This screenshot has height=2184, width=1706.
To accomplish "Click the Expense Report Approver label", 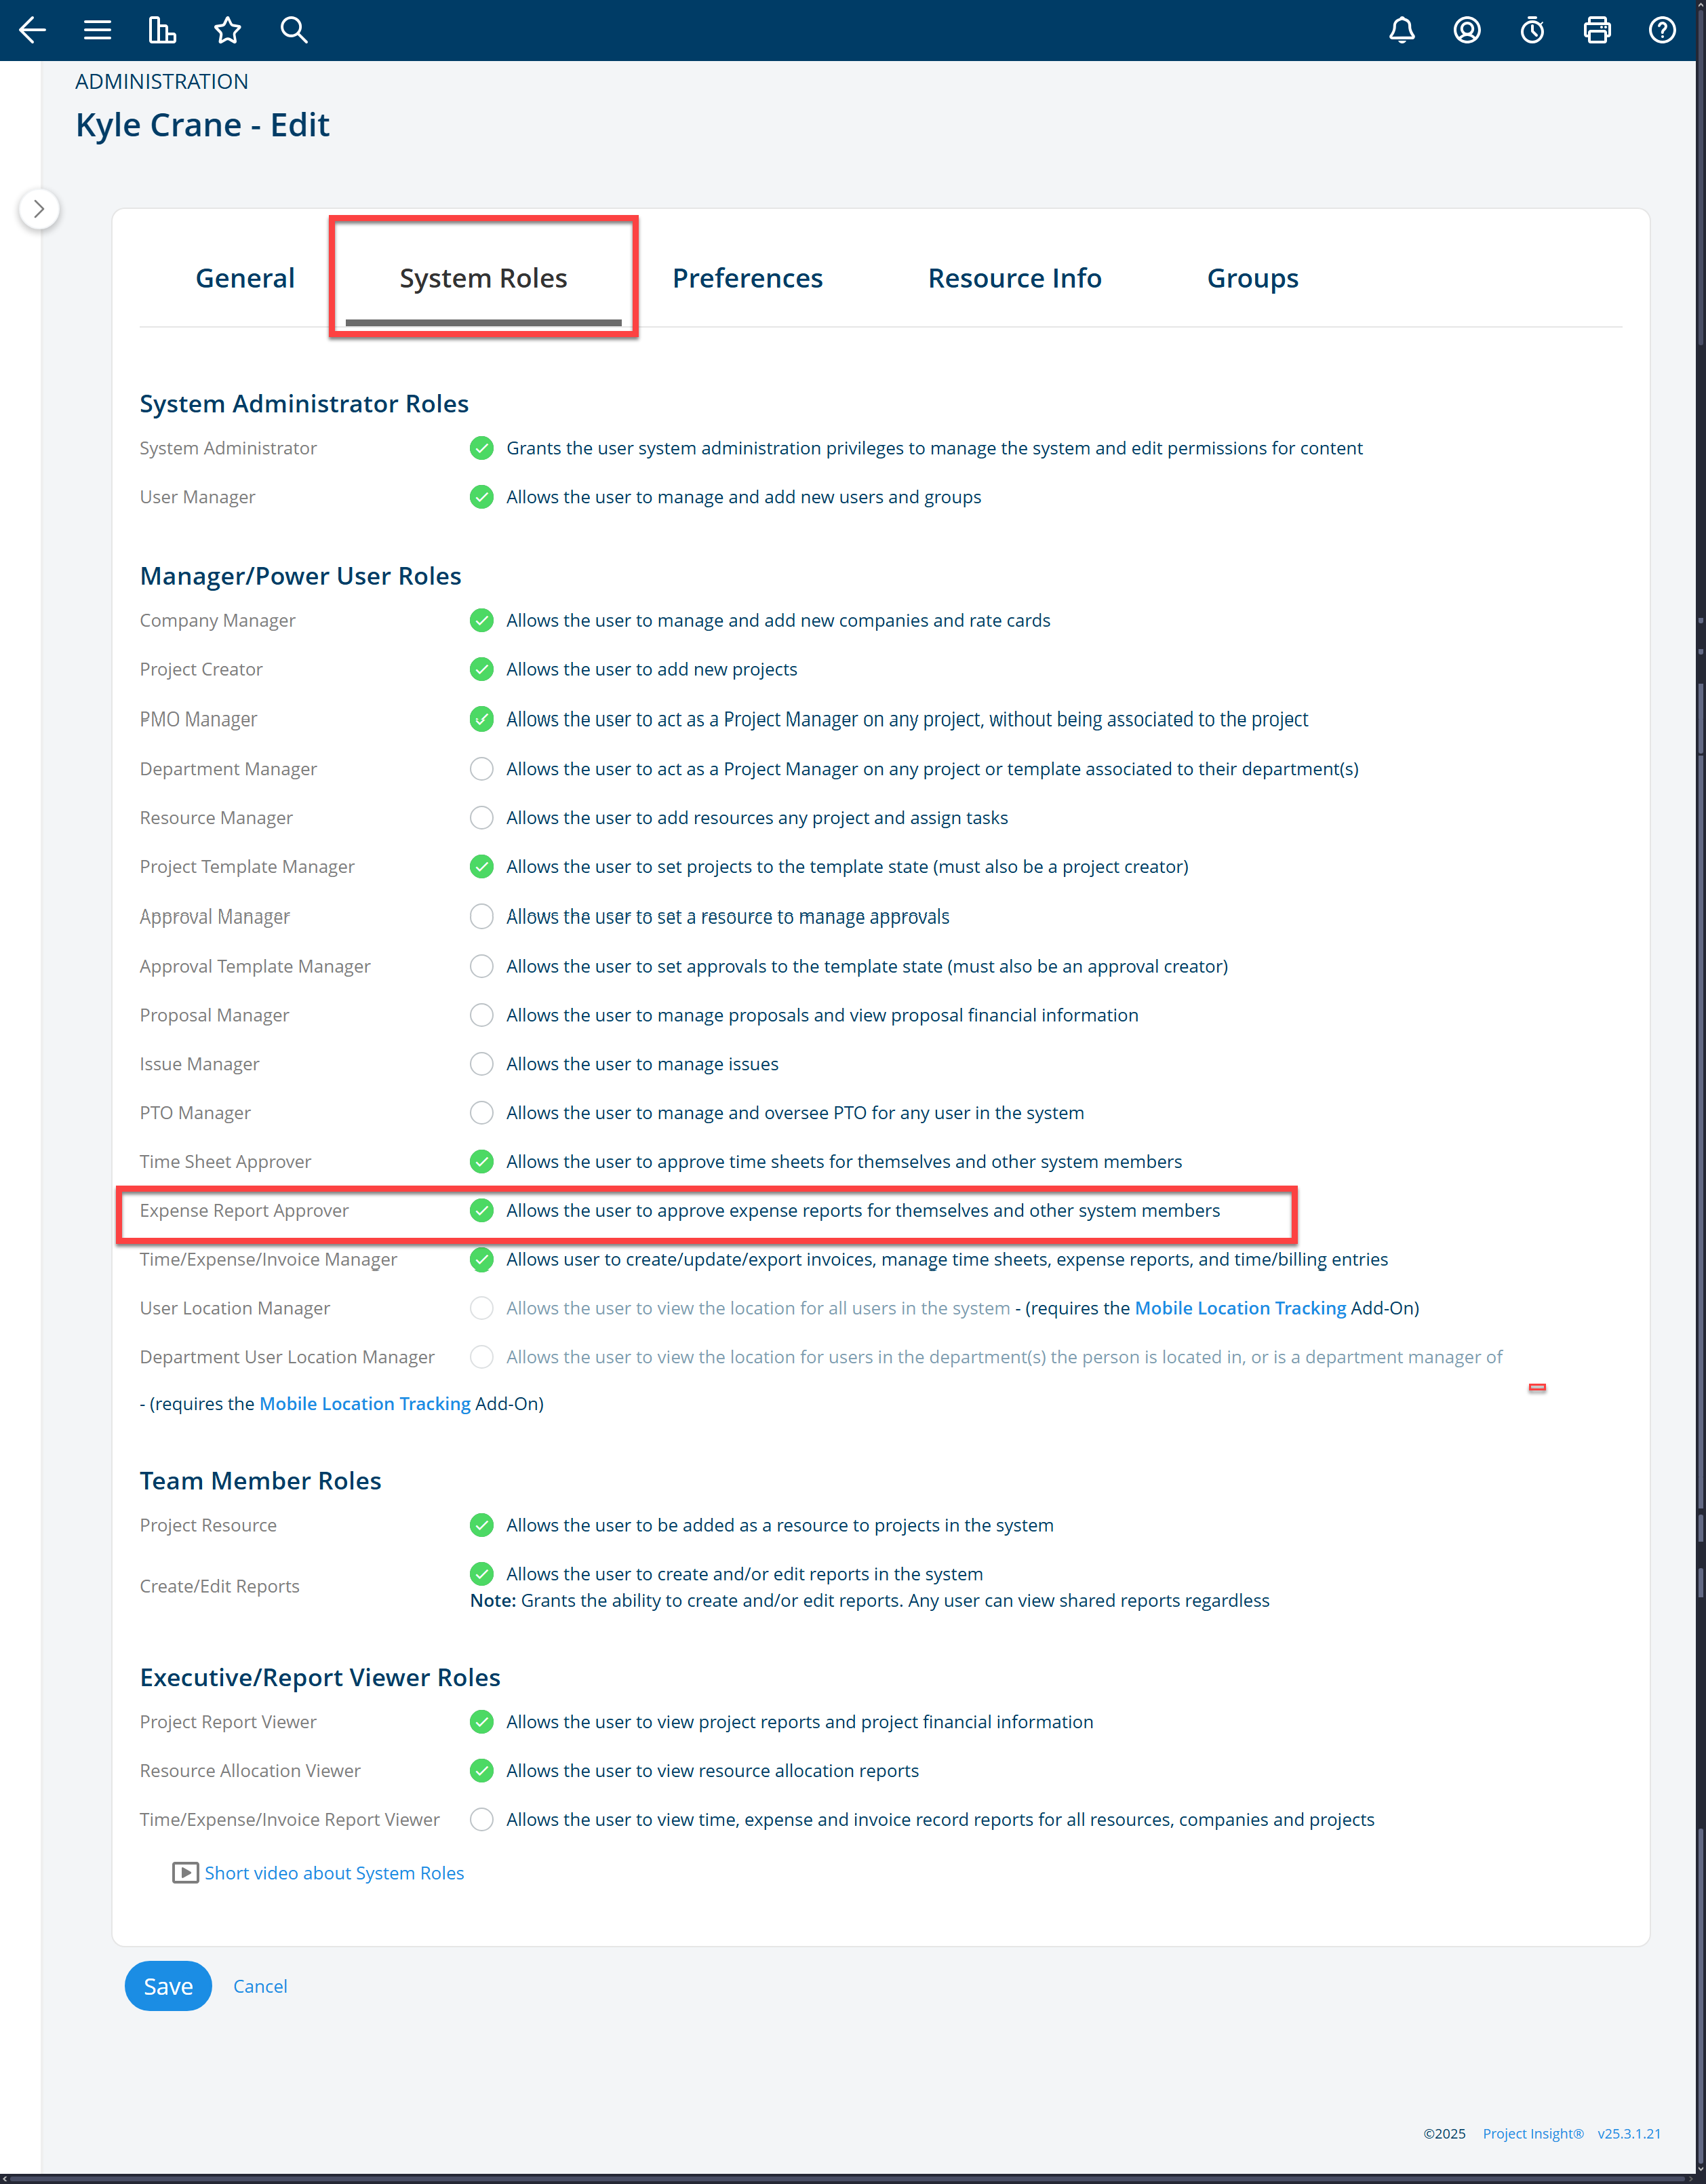I will [244, 1210].
